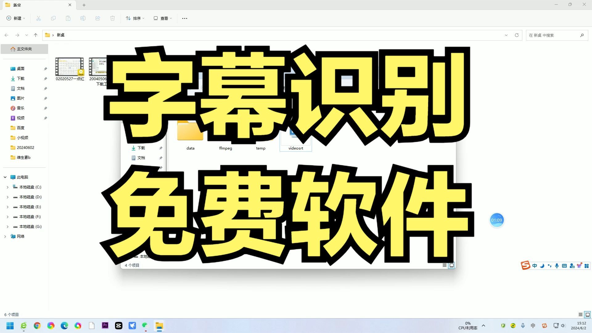Open the videosrt folder
The width and height of the screenshot is (592, 333).
[295, 136]
